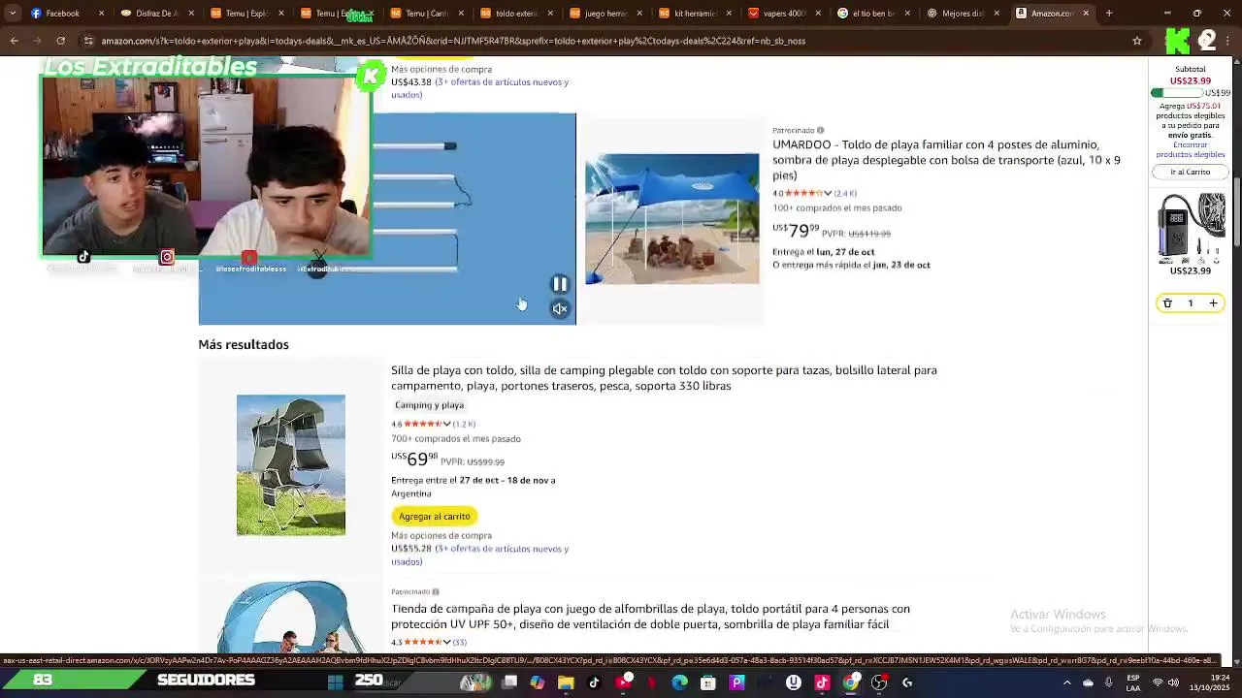Open the Windows Start menu
The width and height of the screenshot is (1242, 698).
pyautogui.click(x=335, y=682)
